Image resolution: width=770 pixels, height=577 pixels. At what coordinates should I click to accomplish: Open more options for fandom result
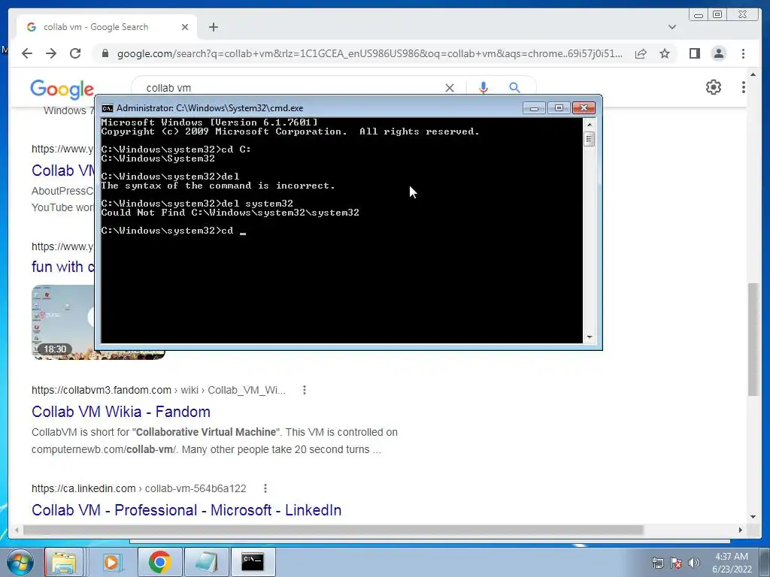[x=305, y=390]
